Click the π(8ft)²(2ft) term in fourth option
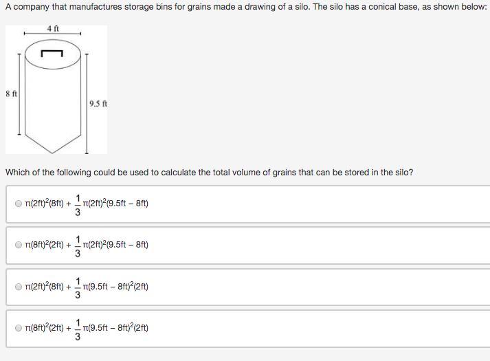Screen dimensions: 490x361 pos(45,328)
